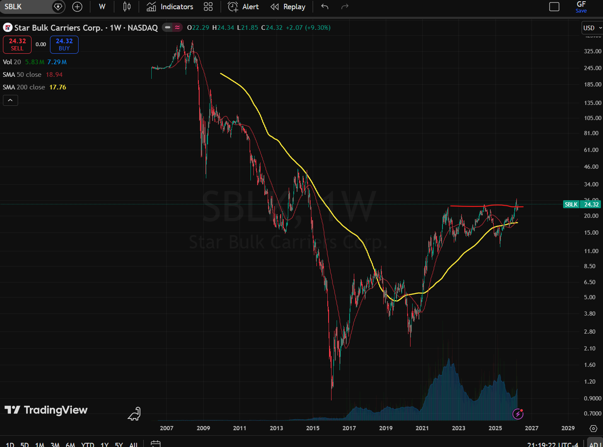Image resolution: width=603 pixels, height=447 pixels.
Task: Collapse the indicator legend with chevron
Action: (11, 100)
